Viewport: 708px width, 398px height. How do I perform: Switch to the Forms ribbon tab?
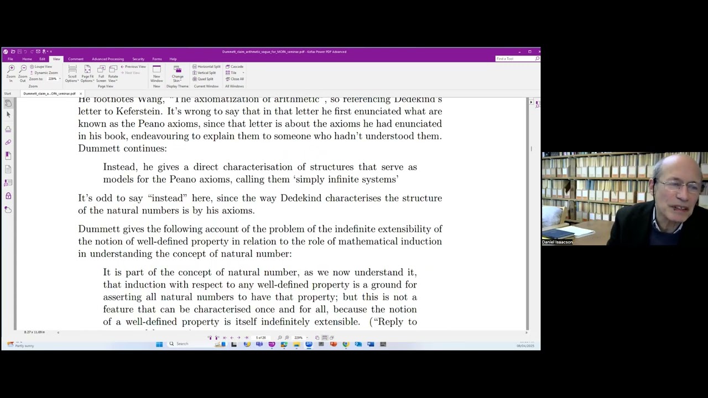[157, 59]
